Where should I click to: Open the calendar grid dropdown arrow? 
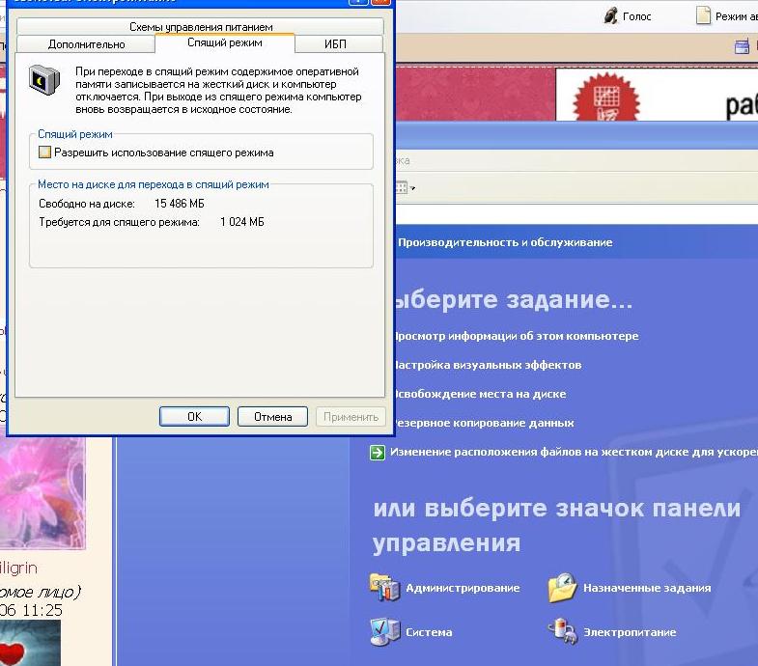point(413,188)
